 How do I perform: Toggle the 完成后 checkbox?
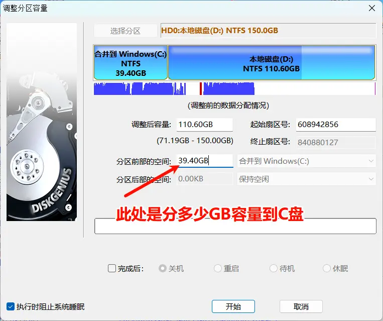click(112, 268)
